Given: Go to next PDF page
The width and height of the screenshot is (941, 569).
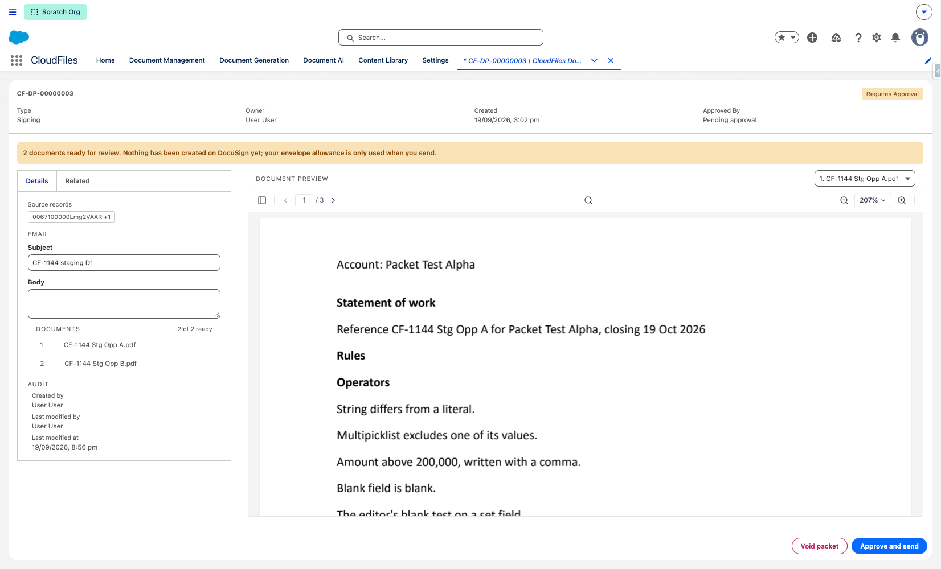Looking at the screenshot, I should pos(333,200).
